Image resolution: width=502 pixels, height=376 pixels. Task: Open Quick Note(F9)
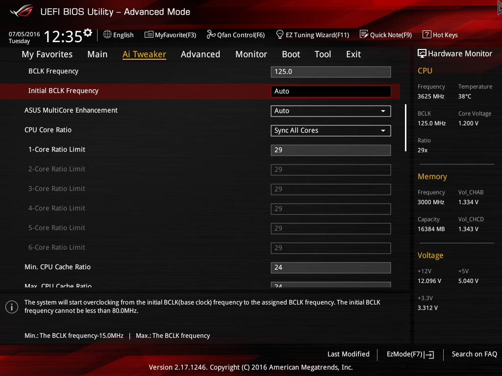391,35
